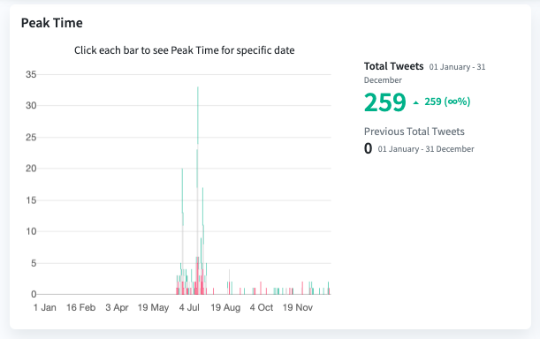Viewport: 540px width, 339px height.
Task: Click the gray bar reaching 4 after 19 Aug
Action: [x=230, y=282]
